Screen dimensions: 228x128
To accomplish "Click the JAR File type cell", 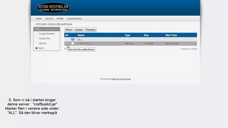I will coord(129,43).
